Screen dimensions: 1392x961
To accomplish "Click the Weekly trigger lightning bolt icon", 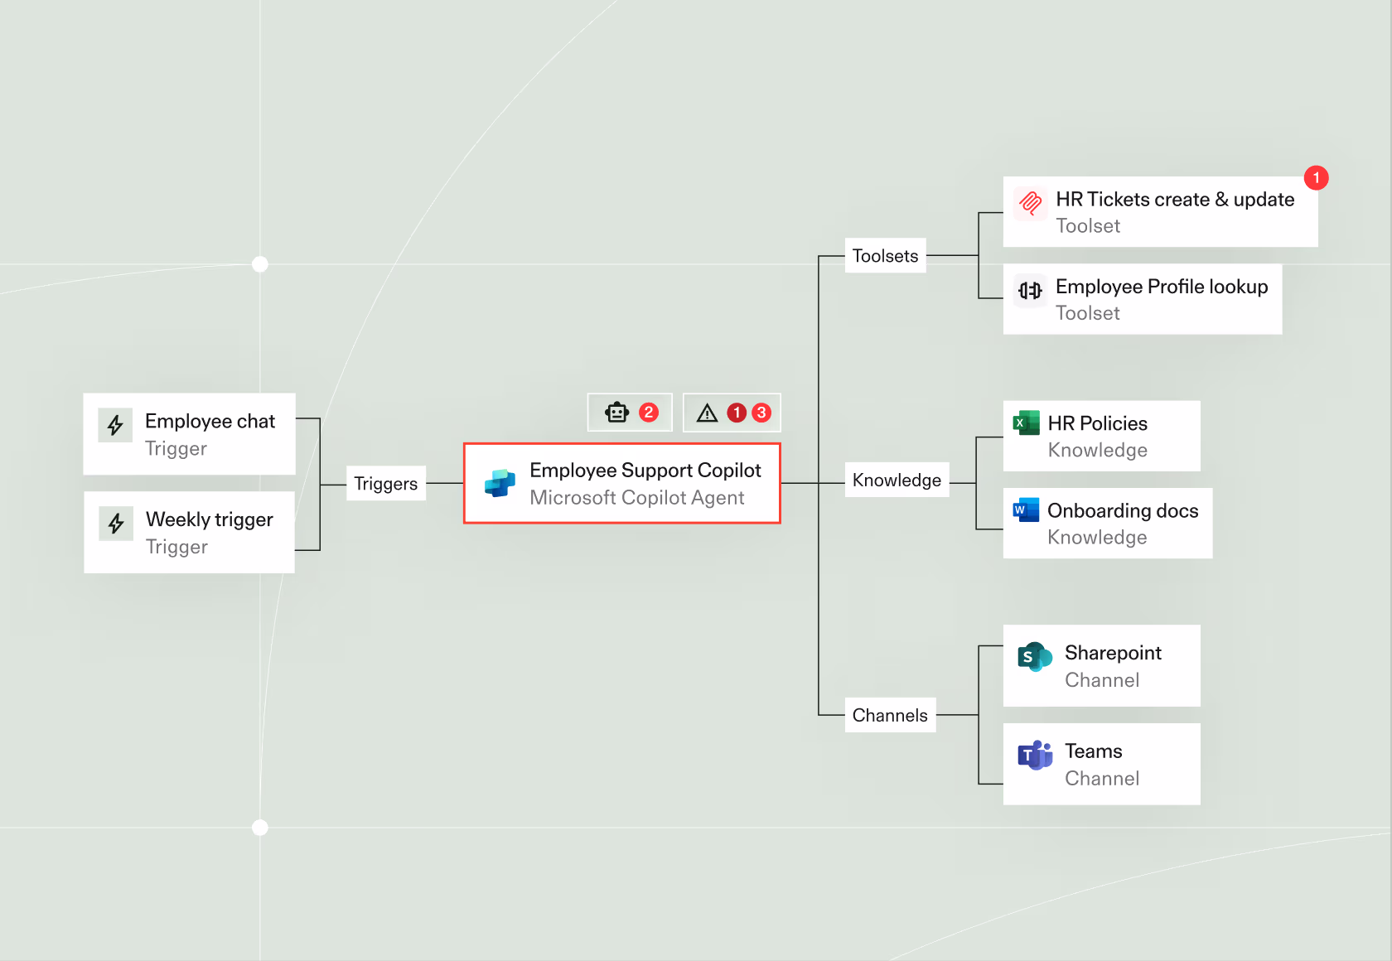I will point(116,524).
